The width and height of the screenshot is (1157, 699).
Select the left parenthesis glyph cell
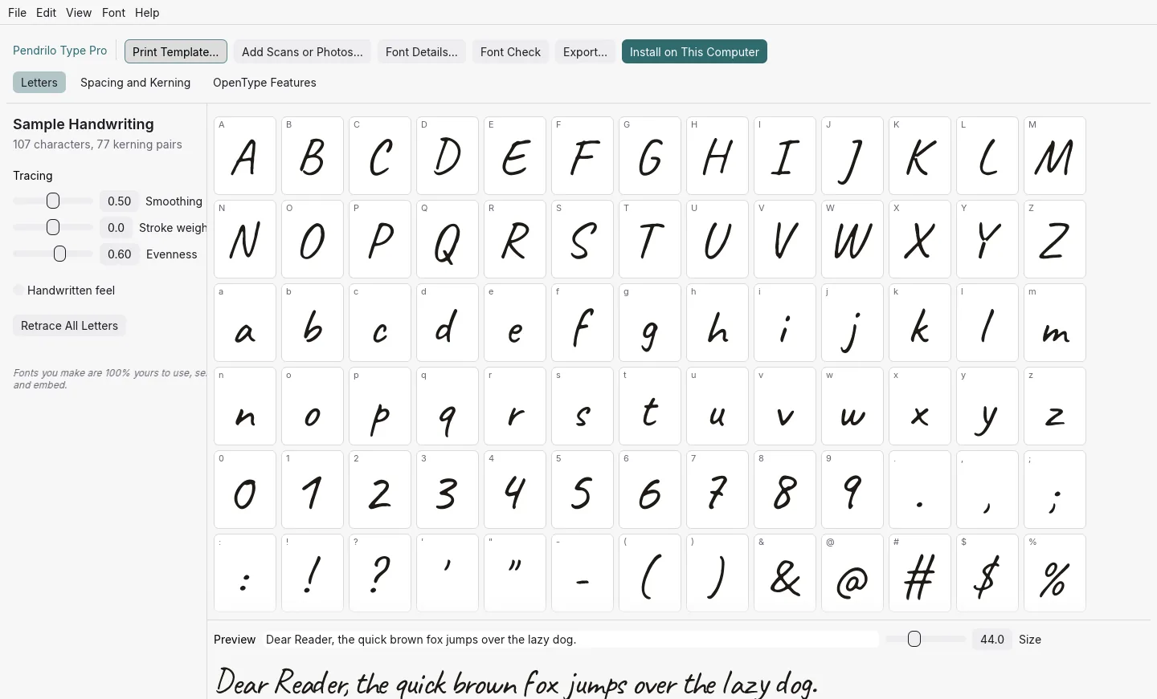(650, 573)
